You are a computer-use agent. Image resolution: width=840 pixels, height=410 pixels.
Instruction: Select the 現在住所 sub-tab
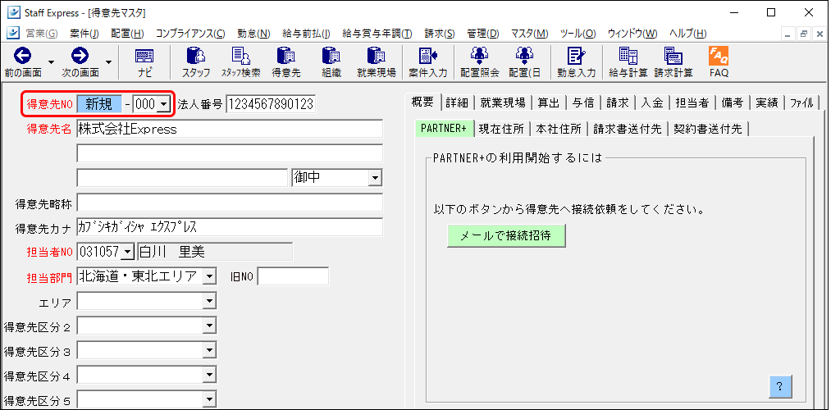pyautogui.click(x=501, y=129)
